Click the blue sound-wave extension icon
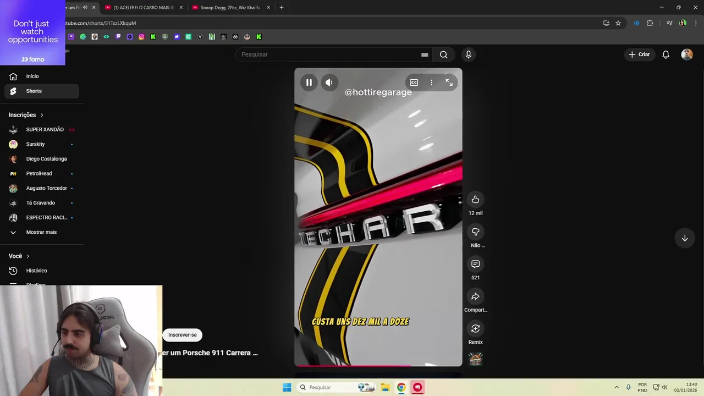Screen dimensions: 704x396 [636, 23]
